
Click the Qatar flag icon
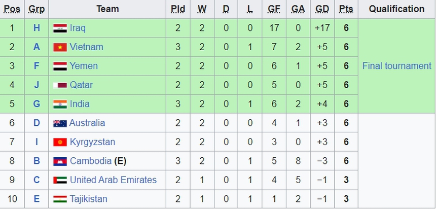tap(60, 85)
